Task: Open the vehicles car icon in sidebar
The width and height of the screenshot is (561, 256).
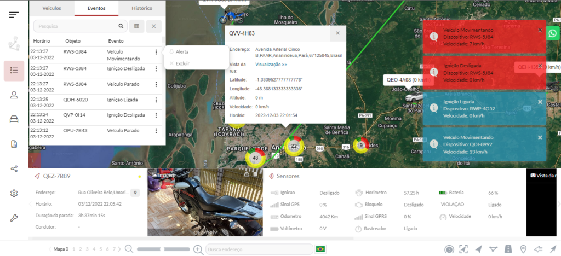Action: click(14, 119)
